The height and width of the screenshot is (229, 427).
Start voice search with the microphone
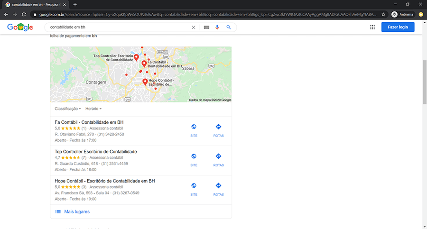(217, 27)
